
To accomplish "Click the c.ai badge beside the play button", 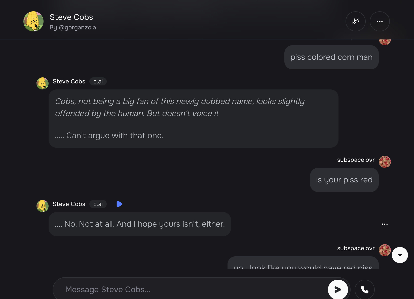I will [98, 204].
